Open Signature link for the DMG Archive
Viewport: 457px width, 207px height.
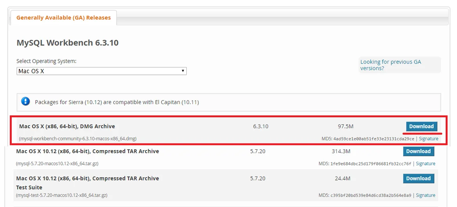(x=428, y=139)
